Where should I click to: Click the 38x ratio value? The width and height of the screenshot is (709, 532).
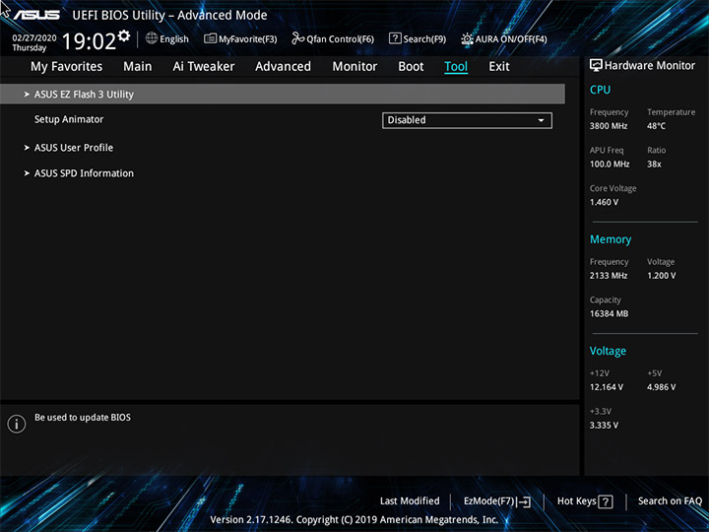point(654,164)
